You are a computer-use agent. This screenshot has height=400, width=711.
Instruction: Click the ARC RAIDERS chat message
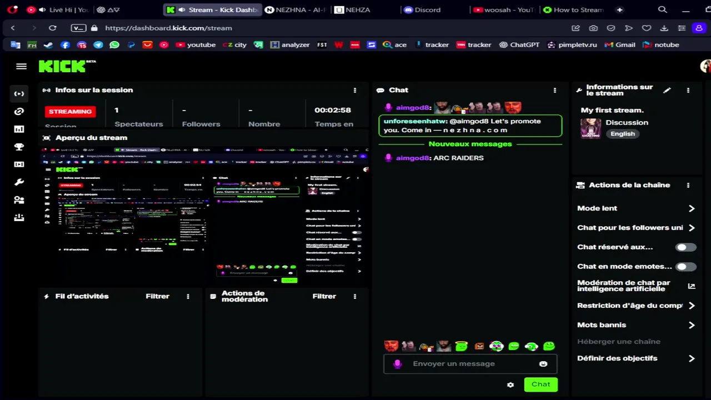(x=458, y=158)
